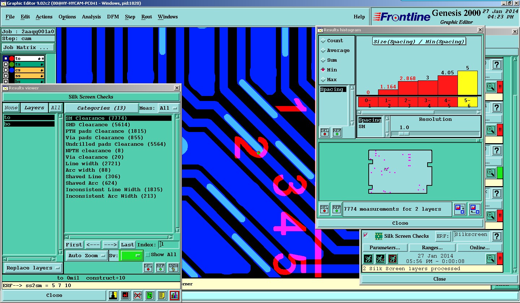Open Auto Zoom dropdown

87,255
